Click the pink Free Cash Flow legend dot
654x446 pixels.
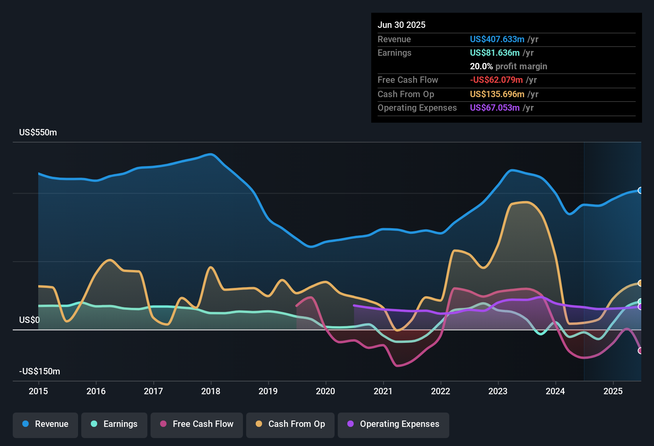(x=163, y=424)
